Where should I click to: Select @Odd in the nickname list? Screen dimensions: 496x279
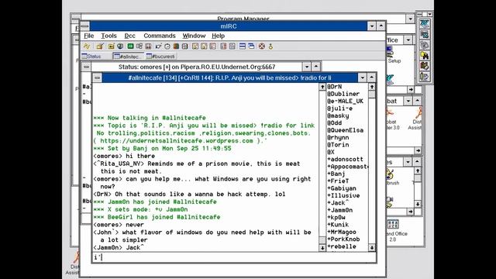[334, 123]
